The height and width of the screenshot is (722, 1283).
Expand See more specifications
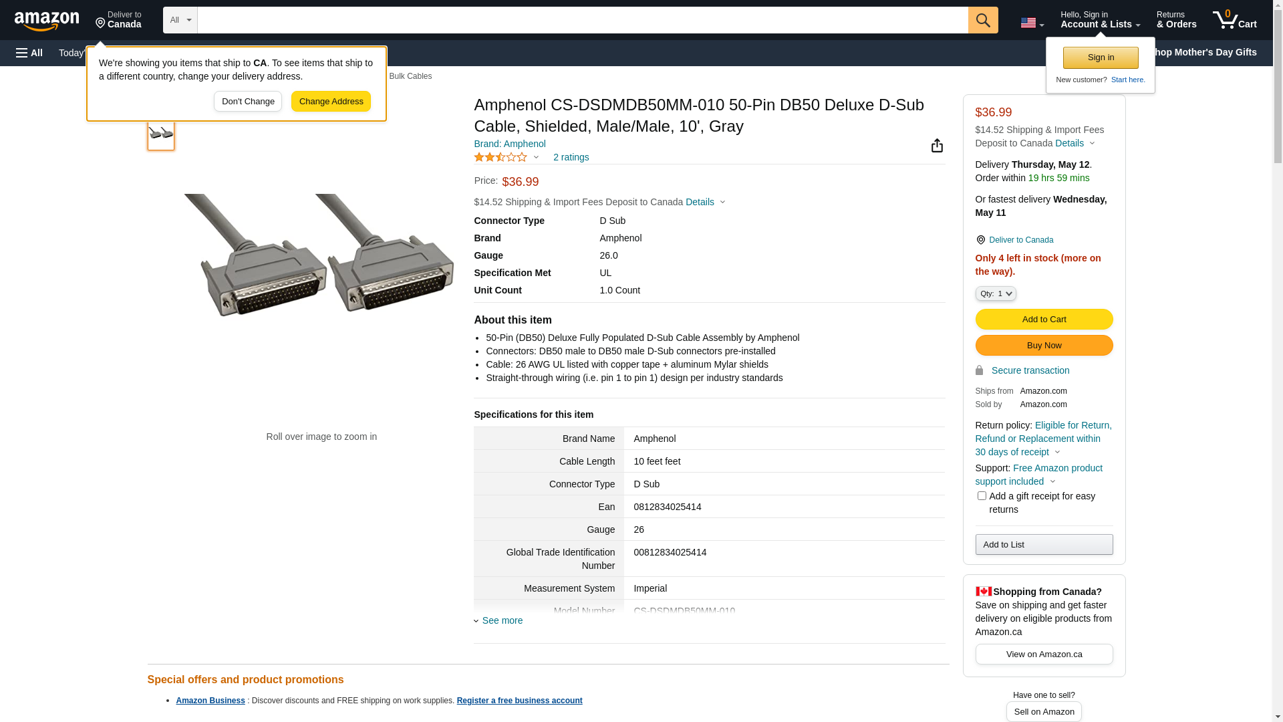coord(502,620)
